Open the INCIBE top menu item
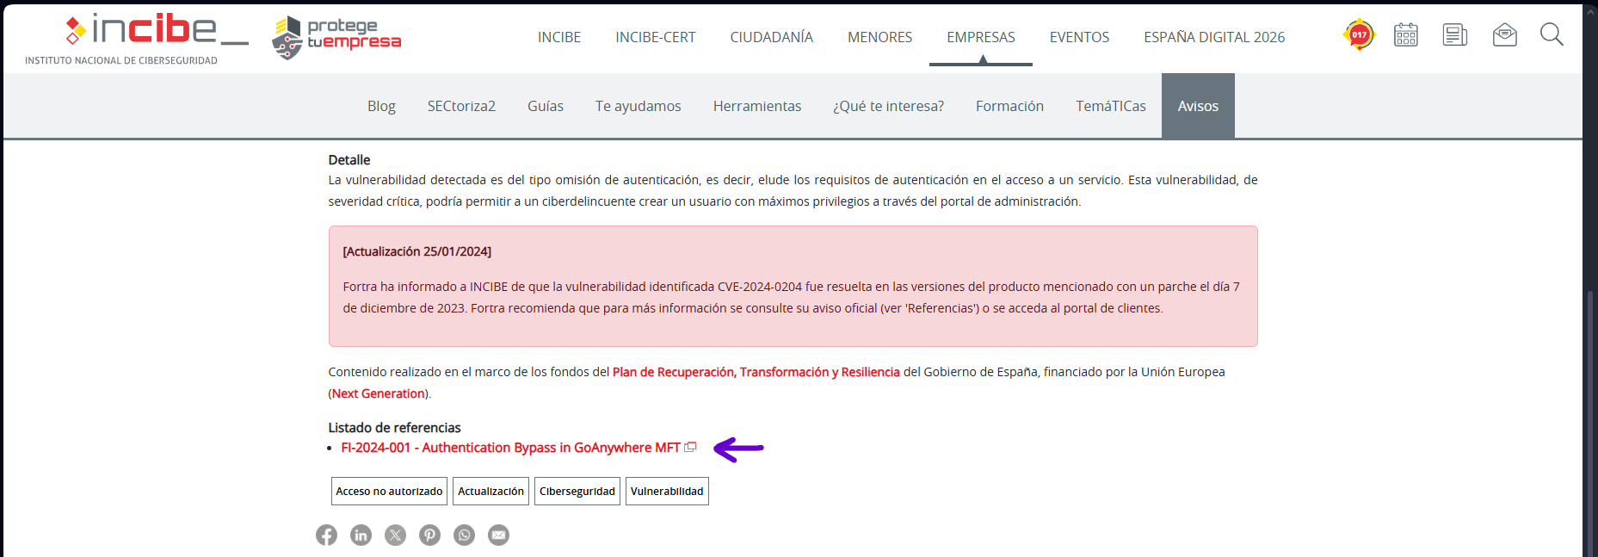Viewport: 1598px width, 557px height. 559,37
